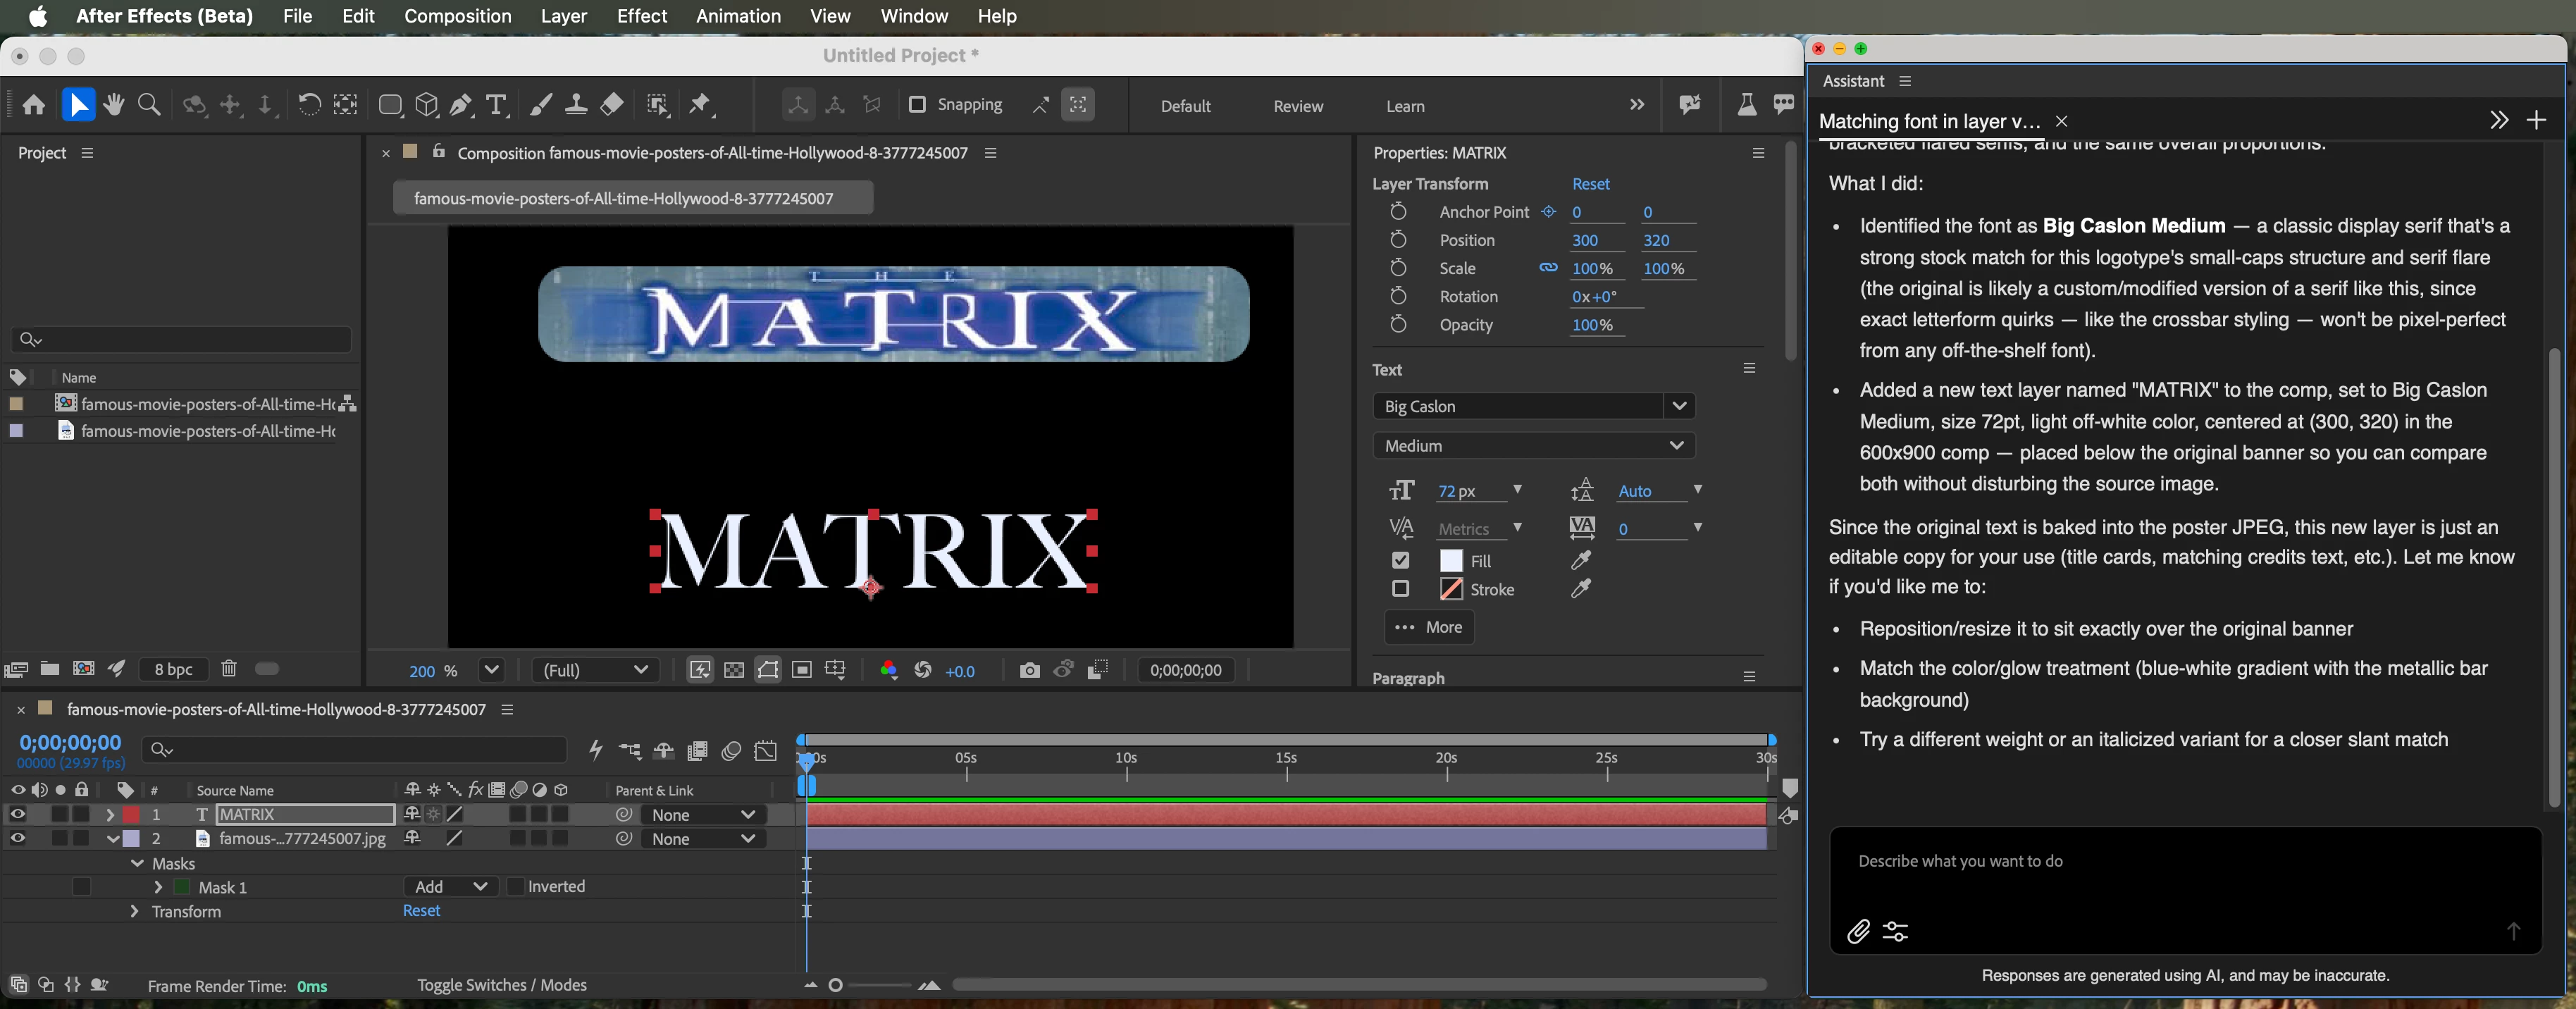
Task: Reset the Layer Transform properties
Action: click(1590, 184)
